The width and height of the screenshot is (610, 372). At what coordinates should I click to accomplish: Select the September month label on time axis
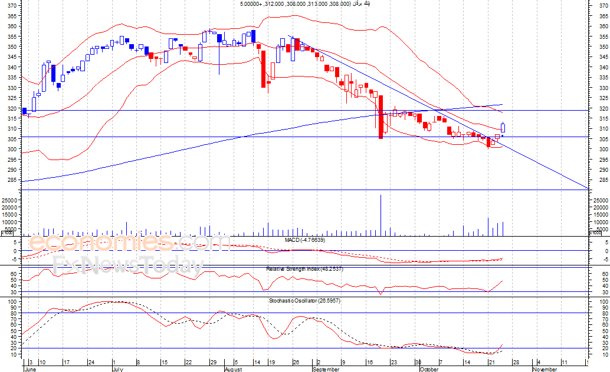pos(326,369)
